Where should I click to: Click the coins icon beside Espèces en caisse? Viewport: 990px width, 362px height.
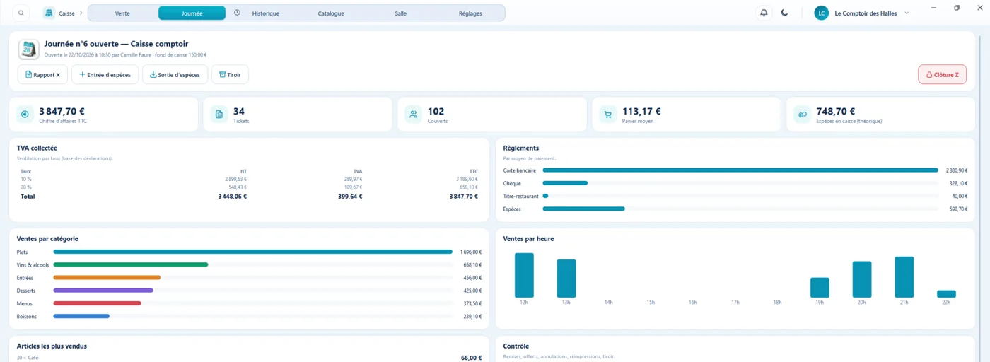coord(802,115)
